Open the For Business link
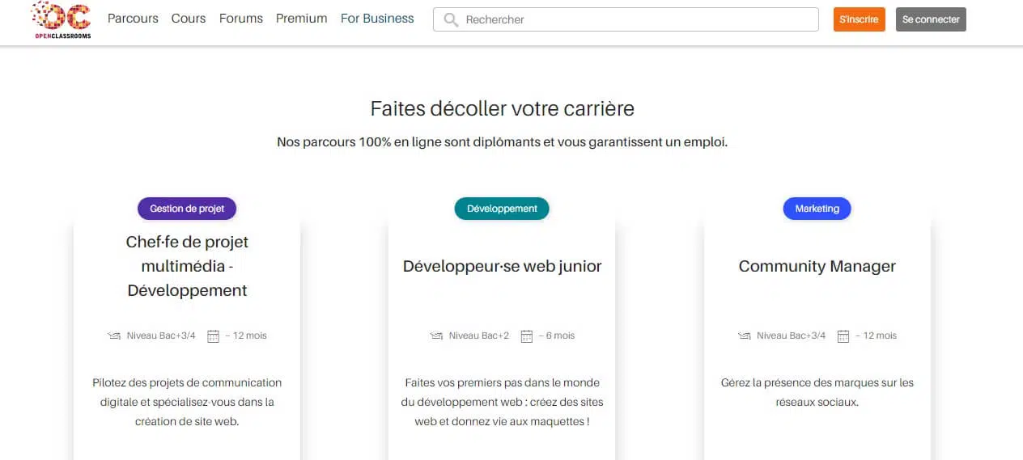Image resolution: width=1023 pixels, height=460 pixels. point(377,19)
